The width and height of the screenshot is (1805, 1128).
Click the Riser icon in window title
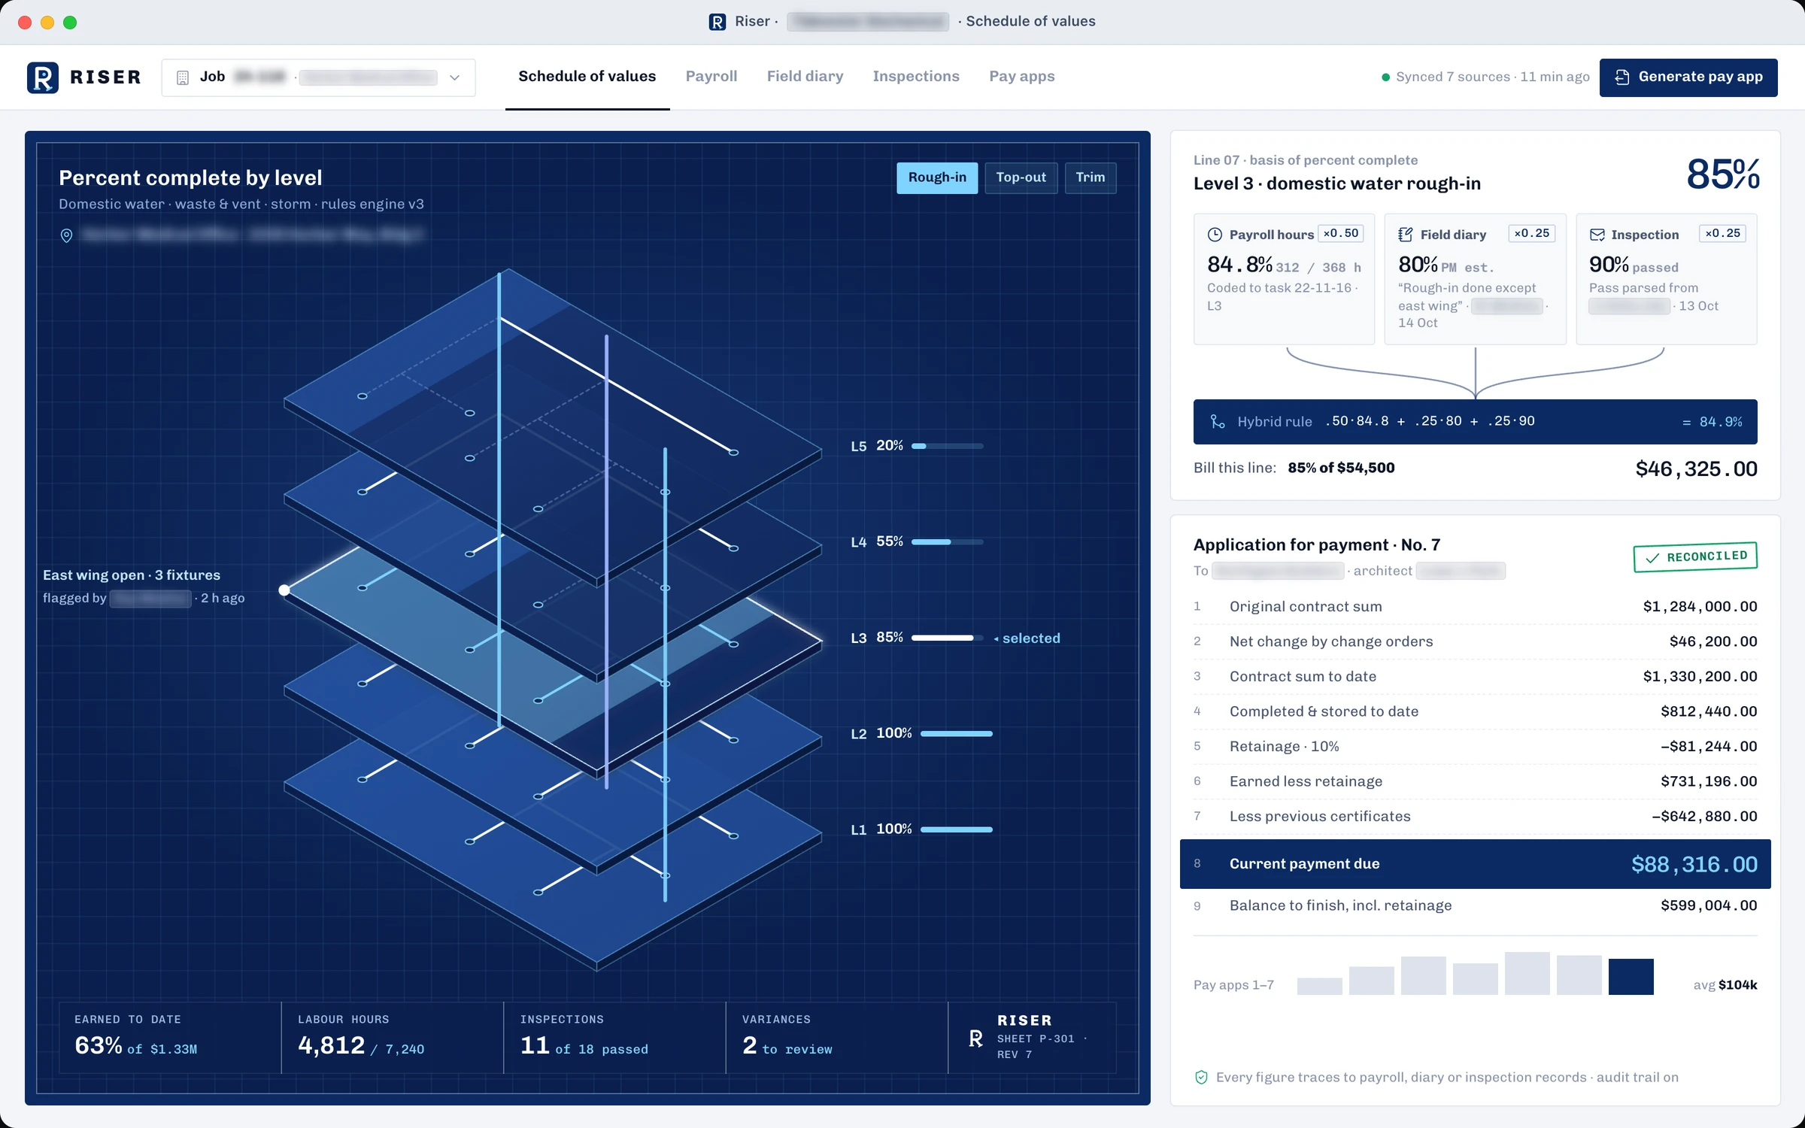(717, 22)
